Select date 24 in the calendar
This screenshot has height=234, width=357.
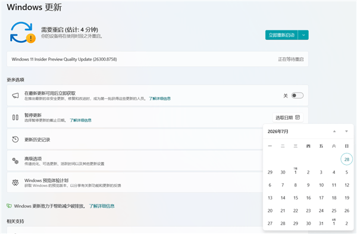321,211
